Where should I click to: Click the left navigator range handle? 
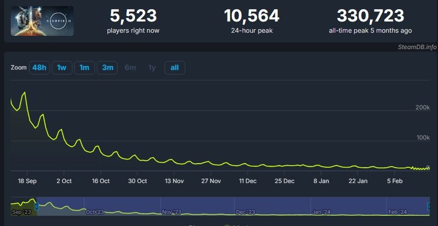click(x=37, y=206)
